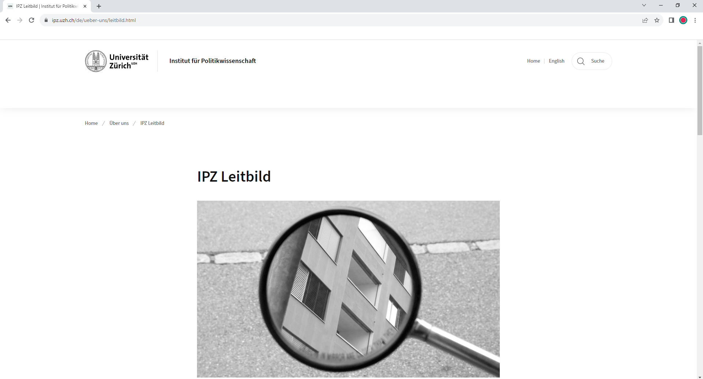Toggle the browser side panel icon
The height and width of the screenshot is (379, 703).
(x=672, y=20)
